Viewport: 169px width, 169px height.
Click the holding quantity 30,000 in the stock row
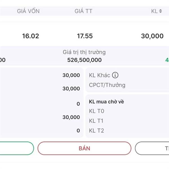(x=152, y=36)
